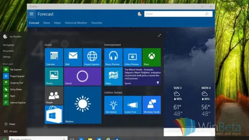
Task: Click the Ask me anything search box
Action: (x=38, y=138)
